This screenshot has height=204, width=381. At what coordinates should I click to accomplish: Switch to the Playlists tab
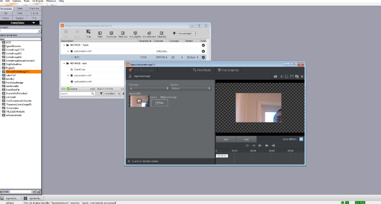pos(34,8)
